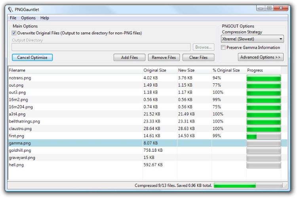Click the 14.50 KB new size cell

tap(187, 136)
